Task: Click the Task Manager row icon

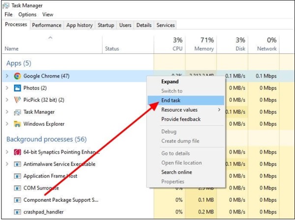Action: (17, 112)
